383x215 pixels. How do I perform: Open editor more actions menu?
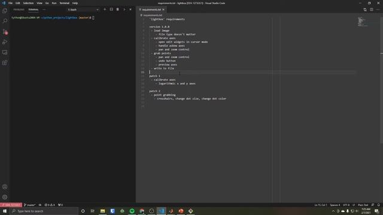pyautogui.click(x=378, y=10)
